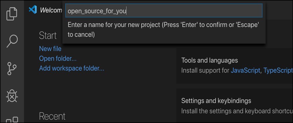Choose the Open folder... link
Viewport: 293px width, 123px height.
[58, 59]
